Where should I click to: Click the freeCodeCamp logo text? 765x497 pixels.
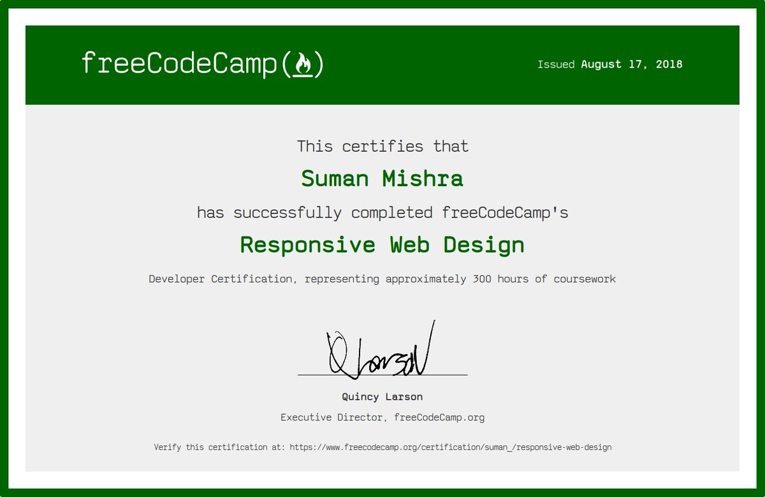pos(202,64)
